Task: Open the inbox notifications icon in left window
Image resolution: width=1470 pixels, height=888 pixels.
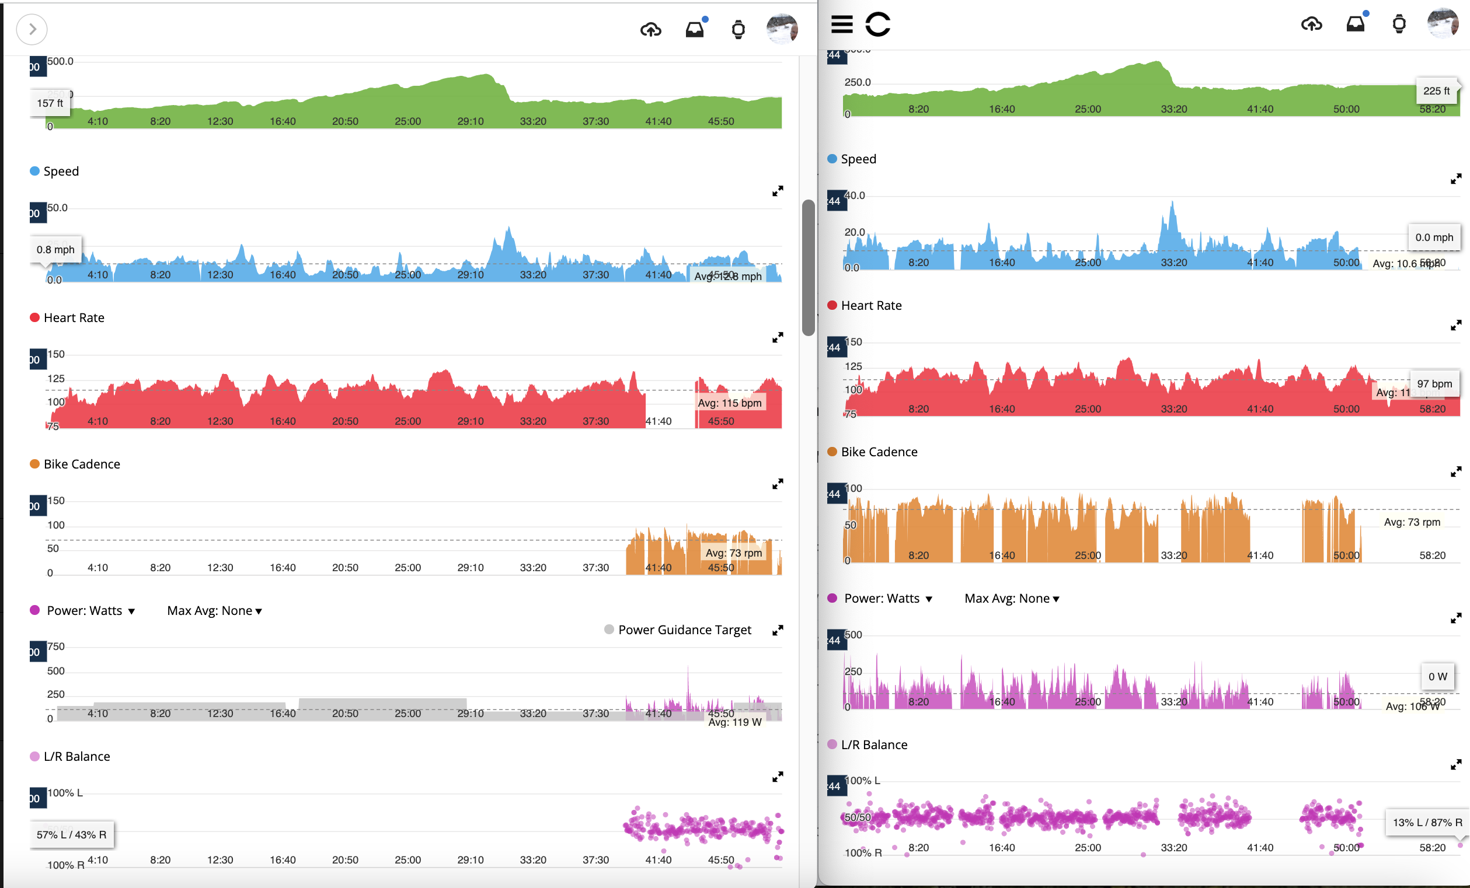Action: click(695, 29)
